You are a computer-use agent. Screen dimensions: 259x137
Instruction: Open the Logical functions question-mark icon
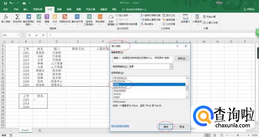pyautogui.click(x=47, y=19)
